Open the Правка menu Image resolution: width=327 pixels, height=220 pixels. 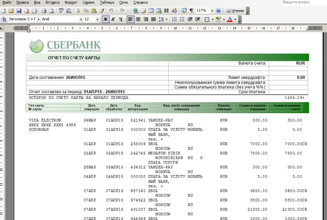click(22, 3)
